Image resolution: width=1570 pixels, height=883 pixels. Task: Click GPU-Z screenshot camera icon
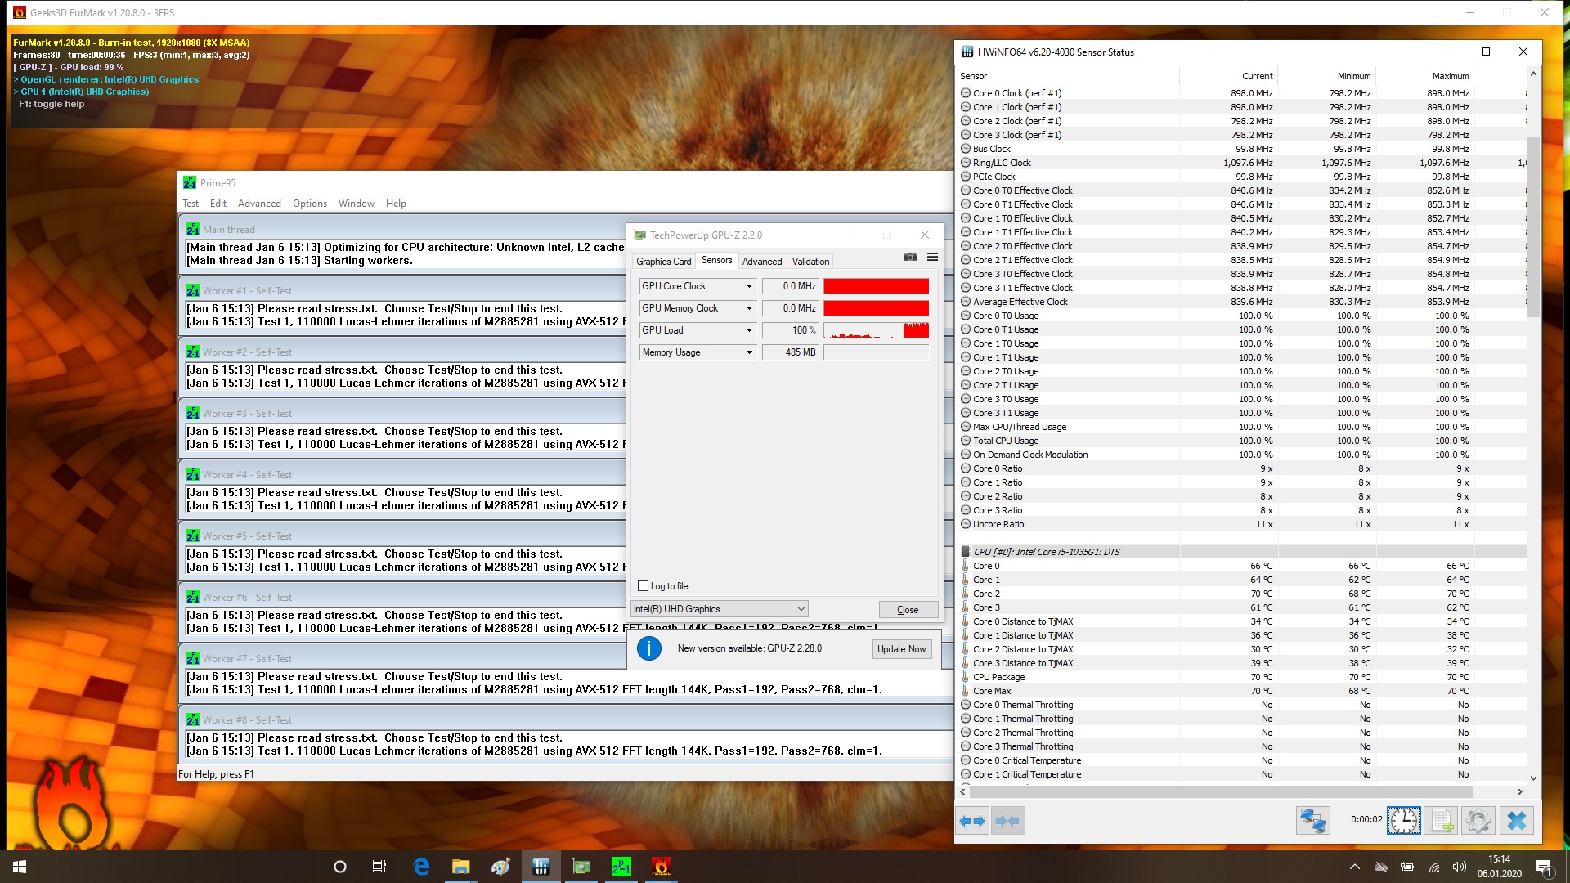click(909, 257)
